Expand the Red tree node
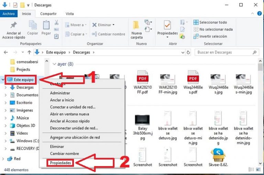This screenshot has width=264, height=175. click(3, 159)
